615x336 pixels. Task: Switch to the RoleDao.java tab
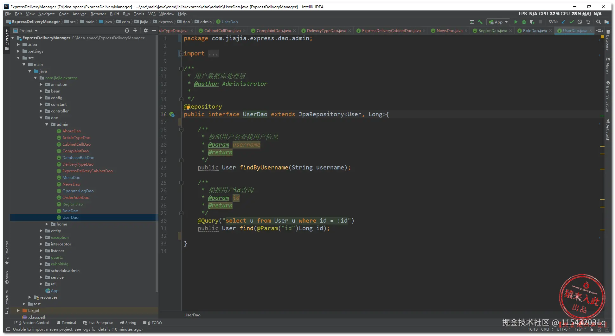(535, 31)
